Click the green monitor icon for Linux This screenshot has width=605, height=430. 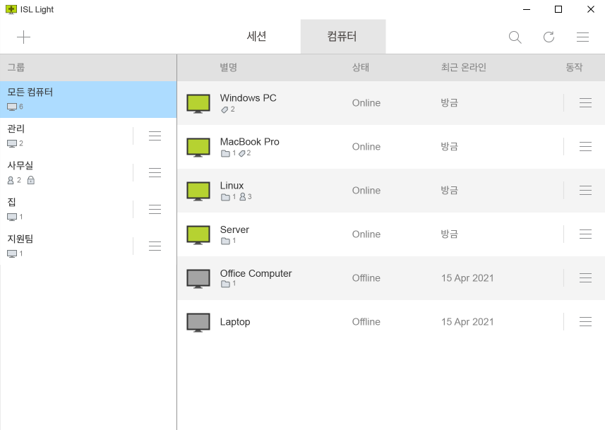(x=198, y=191)
